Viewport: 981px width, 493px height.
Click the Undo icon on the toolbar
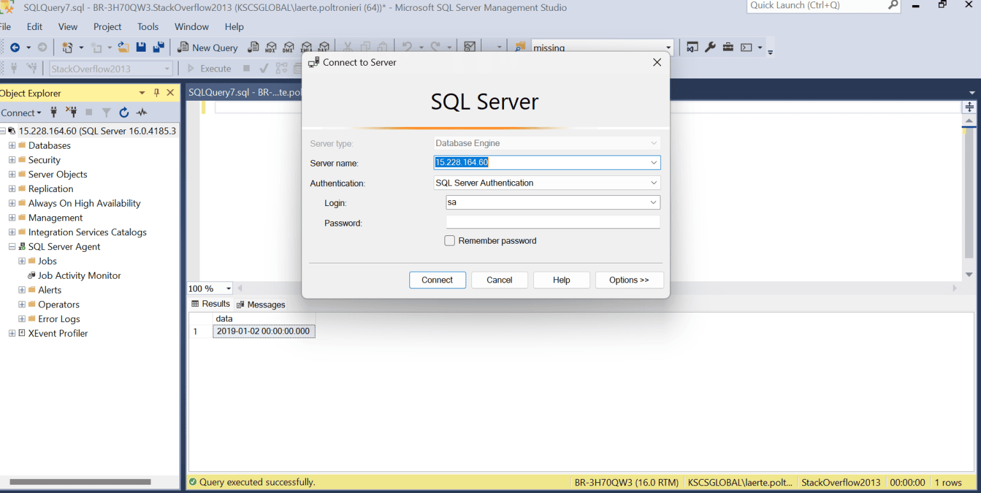click(408, 47)
